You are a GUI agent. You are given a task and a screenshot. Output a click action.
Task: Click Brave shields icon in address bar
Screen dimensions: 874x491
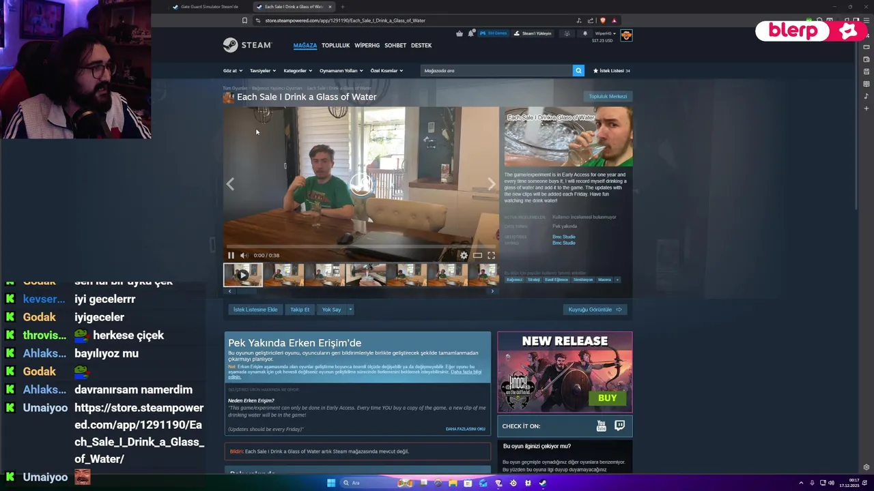(x=602, y=20)
